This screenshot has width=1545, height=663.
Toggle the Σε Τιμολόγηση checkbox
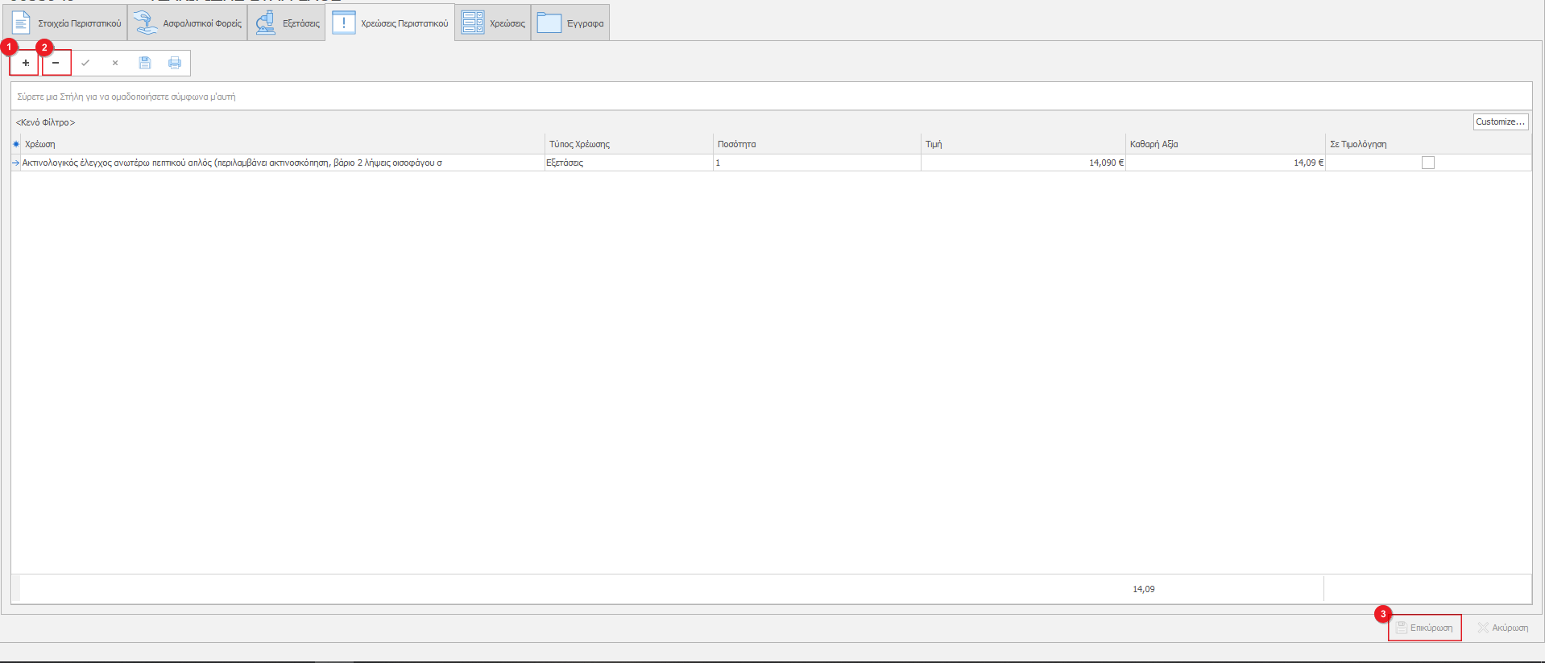pyautogui.click(x=1427, y=163)
